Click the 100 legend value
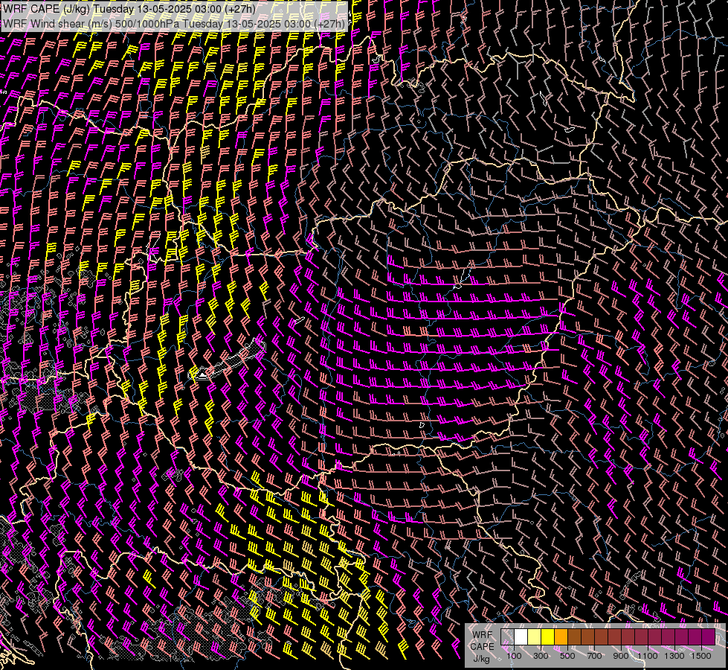Image resolution: width=728 pixels, height=670 pixels. pos(514,656)
